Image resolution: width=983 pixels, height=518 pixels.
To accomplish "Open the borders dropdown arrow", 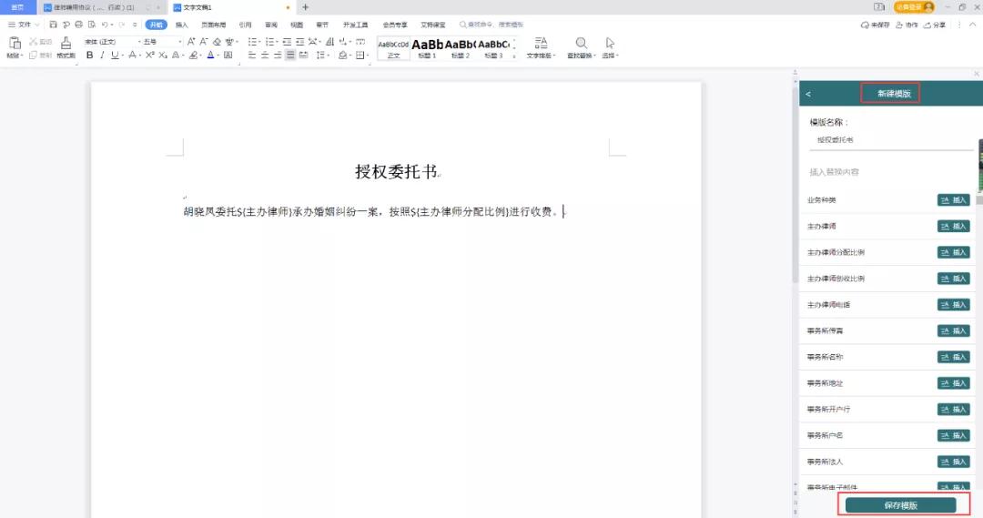I will [x=368, y=56].
